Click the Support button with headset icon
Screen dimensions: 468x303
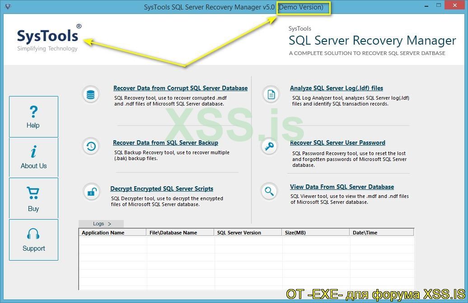click(33, 240)
